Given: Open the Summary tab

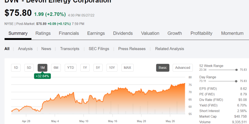Looking at the screenshot, I should (x=18, y=33).
